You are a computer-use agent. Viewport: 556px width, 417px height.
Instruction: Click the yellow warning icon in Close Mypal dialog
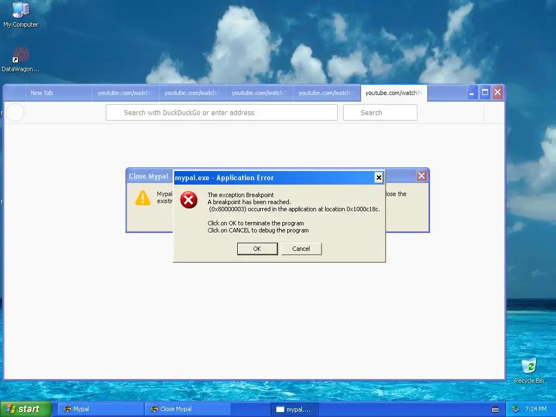click(x=143, y=198)
